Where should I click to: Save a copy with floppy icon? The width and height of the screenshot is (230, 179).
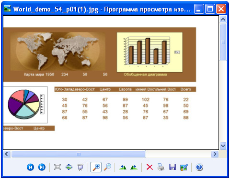pos(172,167)
